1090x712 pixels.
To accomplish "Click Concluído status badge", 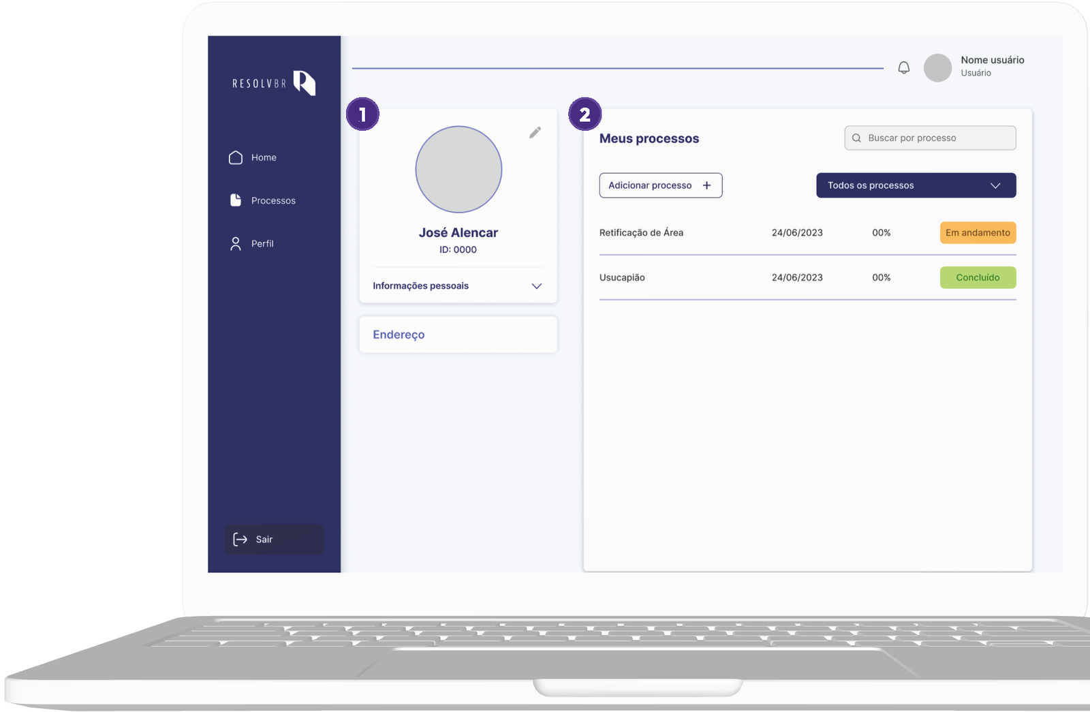I will (x=978, y=277).
